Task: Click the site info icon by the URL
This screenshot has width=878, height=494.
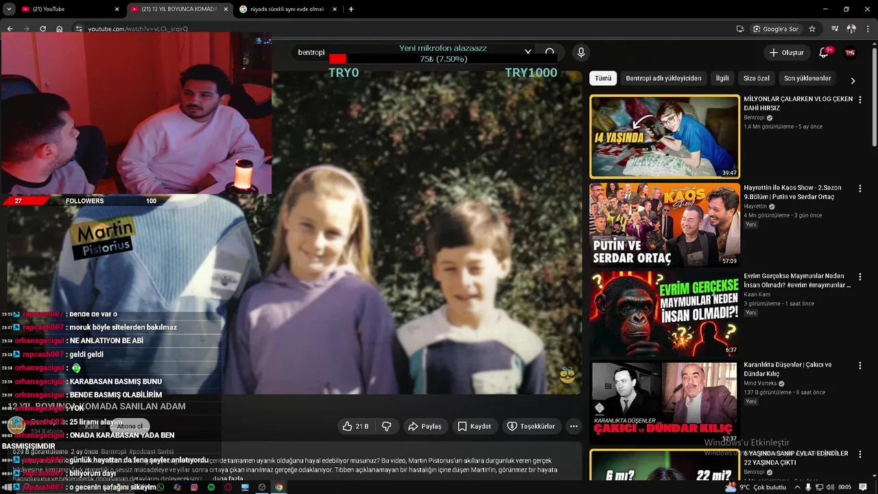Action: (79, 29)
